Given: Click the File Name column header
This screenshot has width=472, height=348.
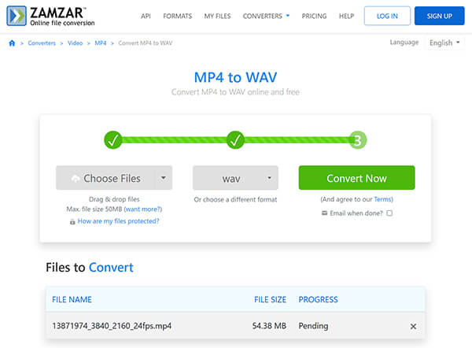Looking at the screenshot, I should point(72,299).
